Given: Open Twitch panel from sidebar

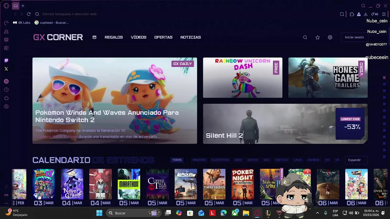Looking at the screenshot, I should (6, 61).
